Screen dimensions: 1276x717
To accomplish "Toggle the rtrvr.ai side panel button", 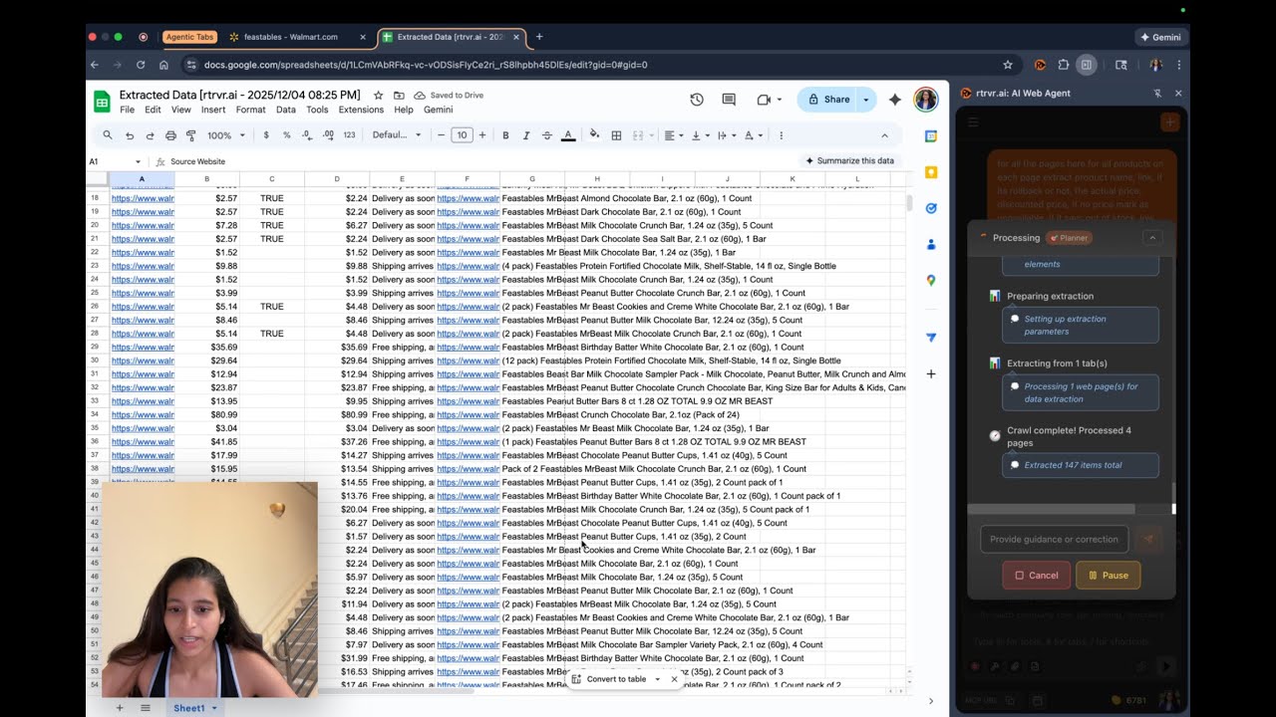I will (1086, 65).
